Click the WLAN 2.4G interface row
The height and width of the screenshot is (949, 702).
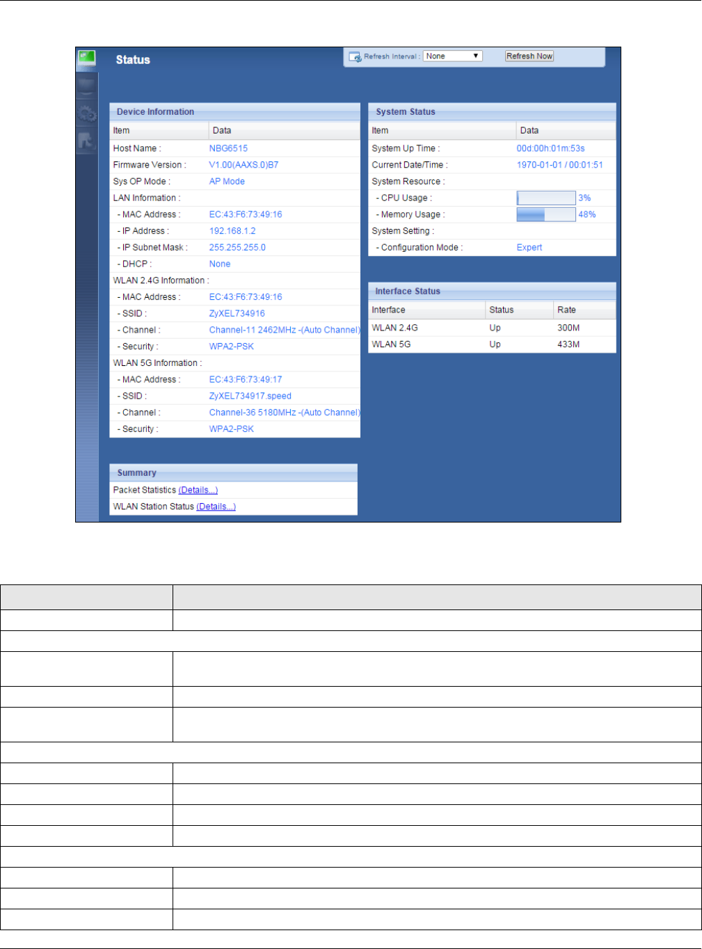(x=492, y=328)
